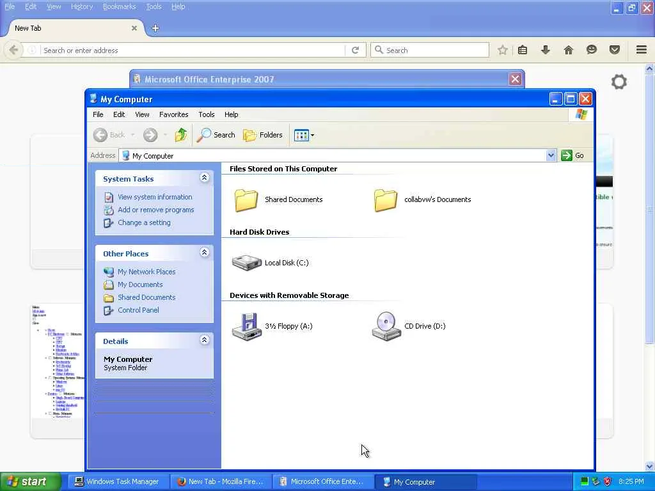Click the Go button beside Address
Viewport: 655px width, 491px height.
pos(572,155)
